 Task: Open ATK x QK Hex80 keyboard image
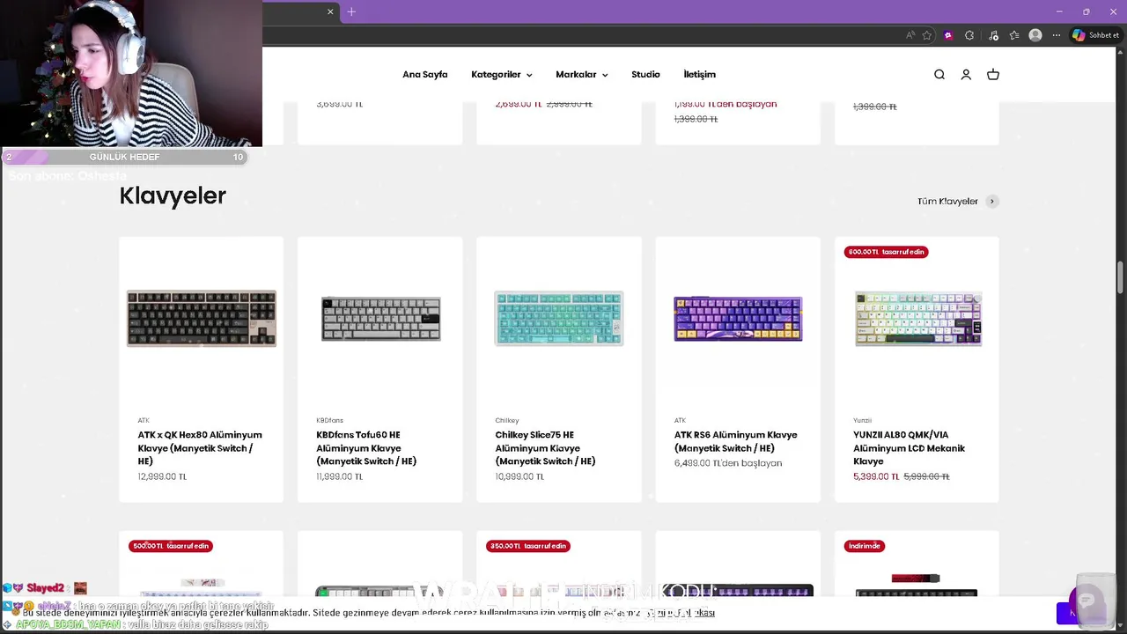(202, 318)
